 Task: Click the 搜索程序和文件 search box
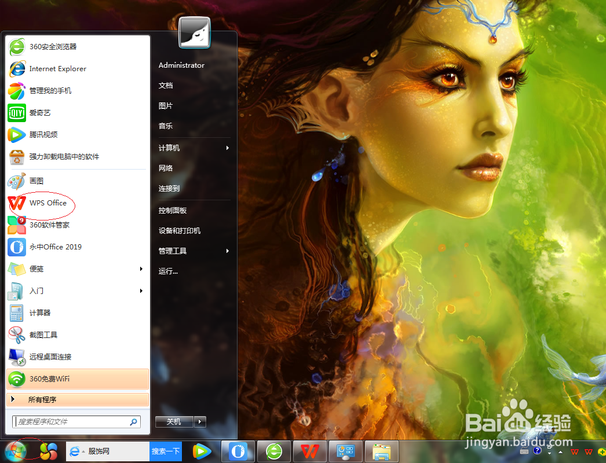[x=76, y=422]
